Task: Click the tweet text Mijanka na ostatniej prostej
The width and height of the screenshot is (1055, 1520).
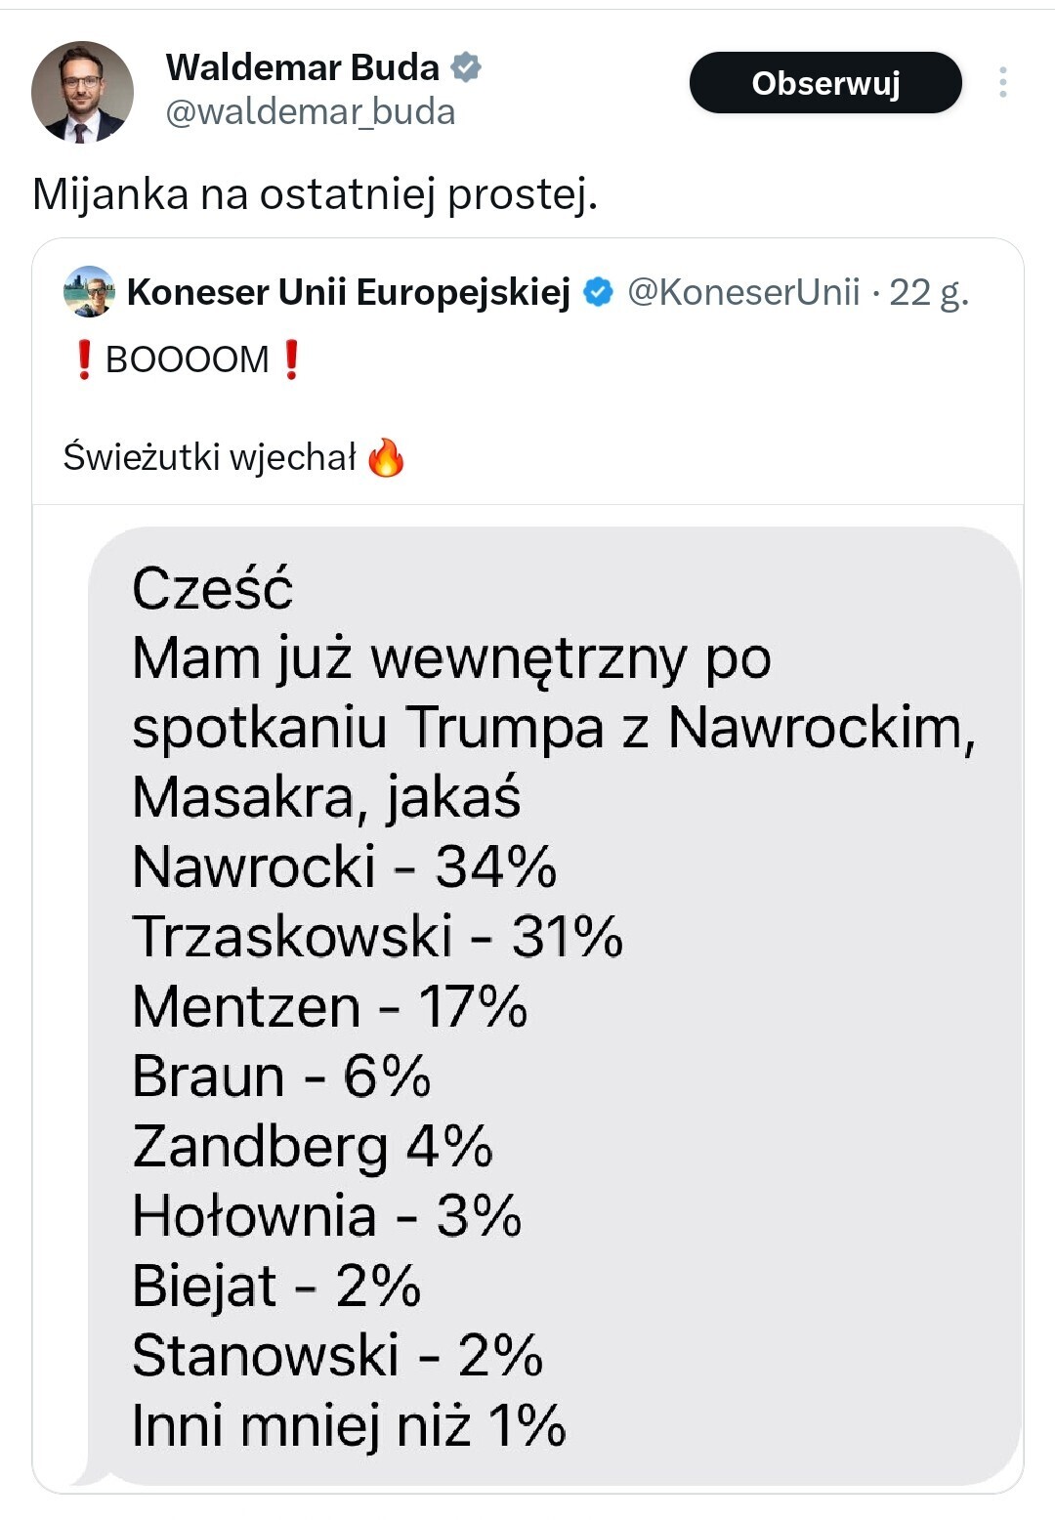Action: (315, 194)
